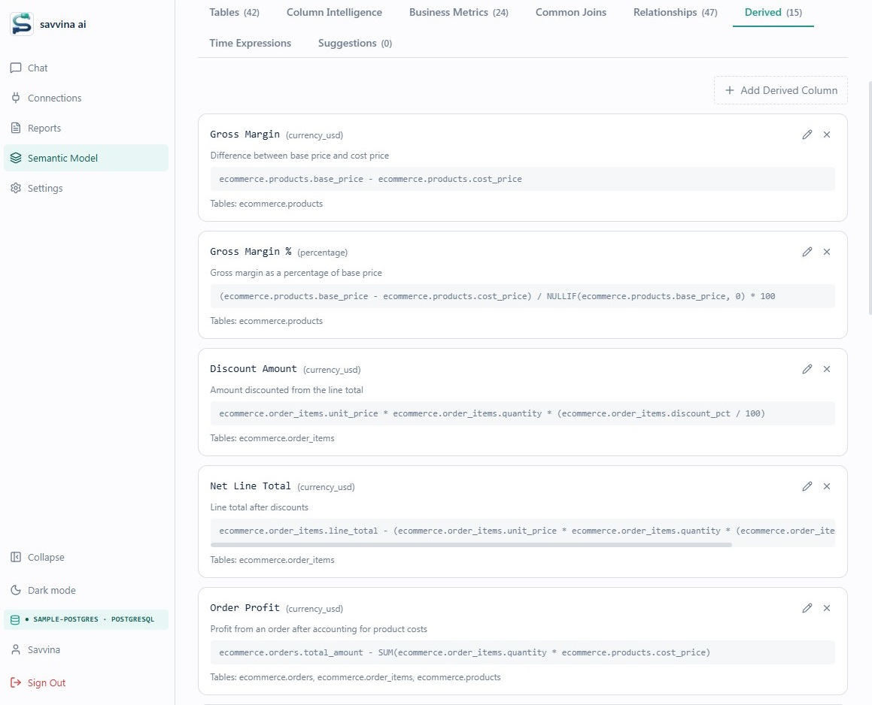
Task: Delete the Gross Margin derived column
Action: point(827,135)
